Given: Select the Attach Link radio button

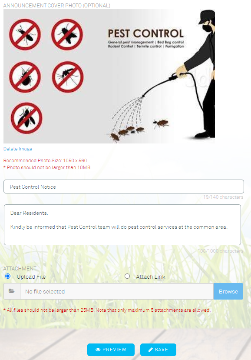Looking at the screenshot, I should click(x=127, y=276).
